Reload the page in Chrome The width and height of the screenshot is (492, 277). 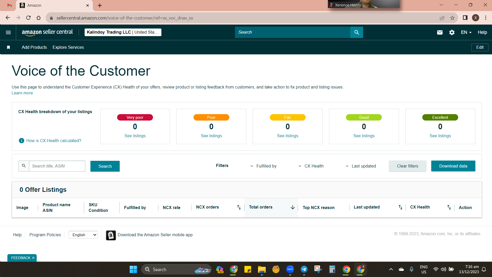tap(28, 18)
